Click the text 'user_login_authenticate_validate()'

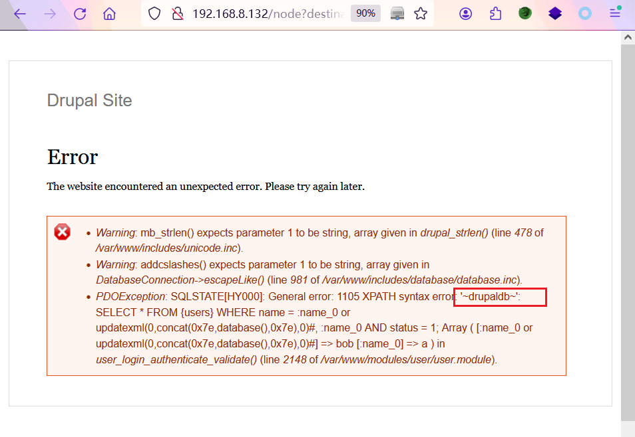pyautogui.click(x=176, y=359)
